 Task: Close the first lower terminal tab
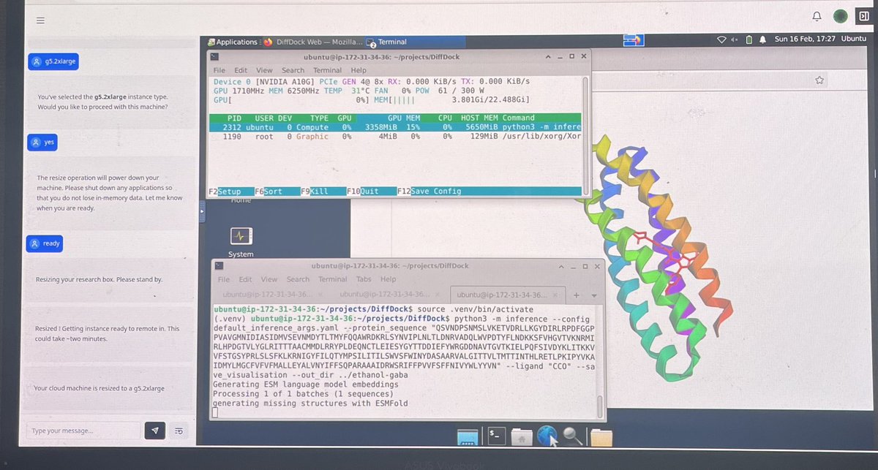click(x=322, y=295)
